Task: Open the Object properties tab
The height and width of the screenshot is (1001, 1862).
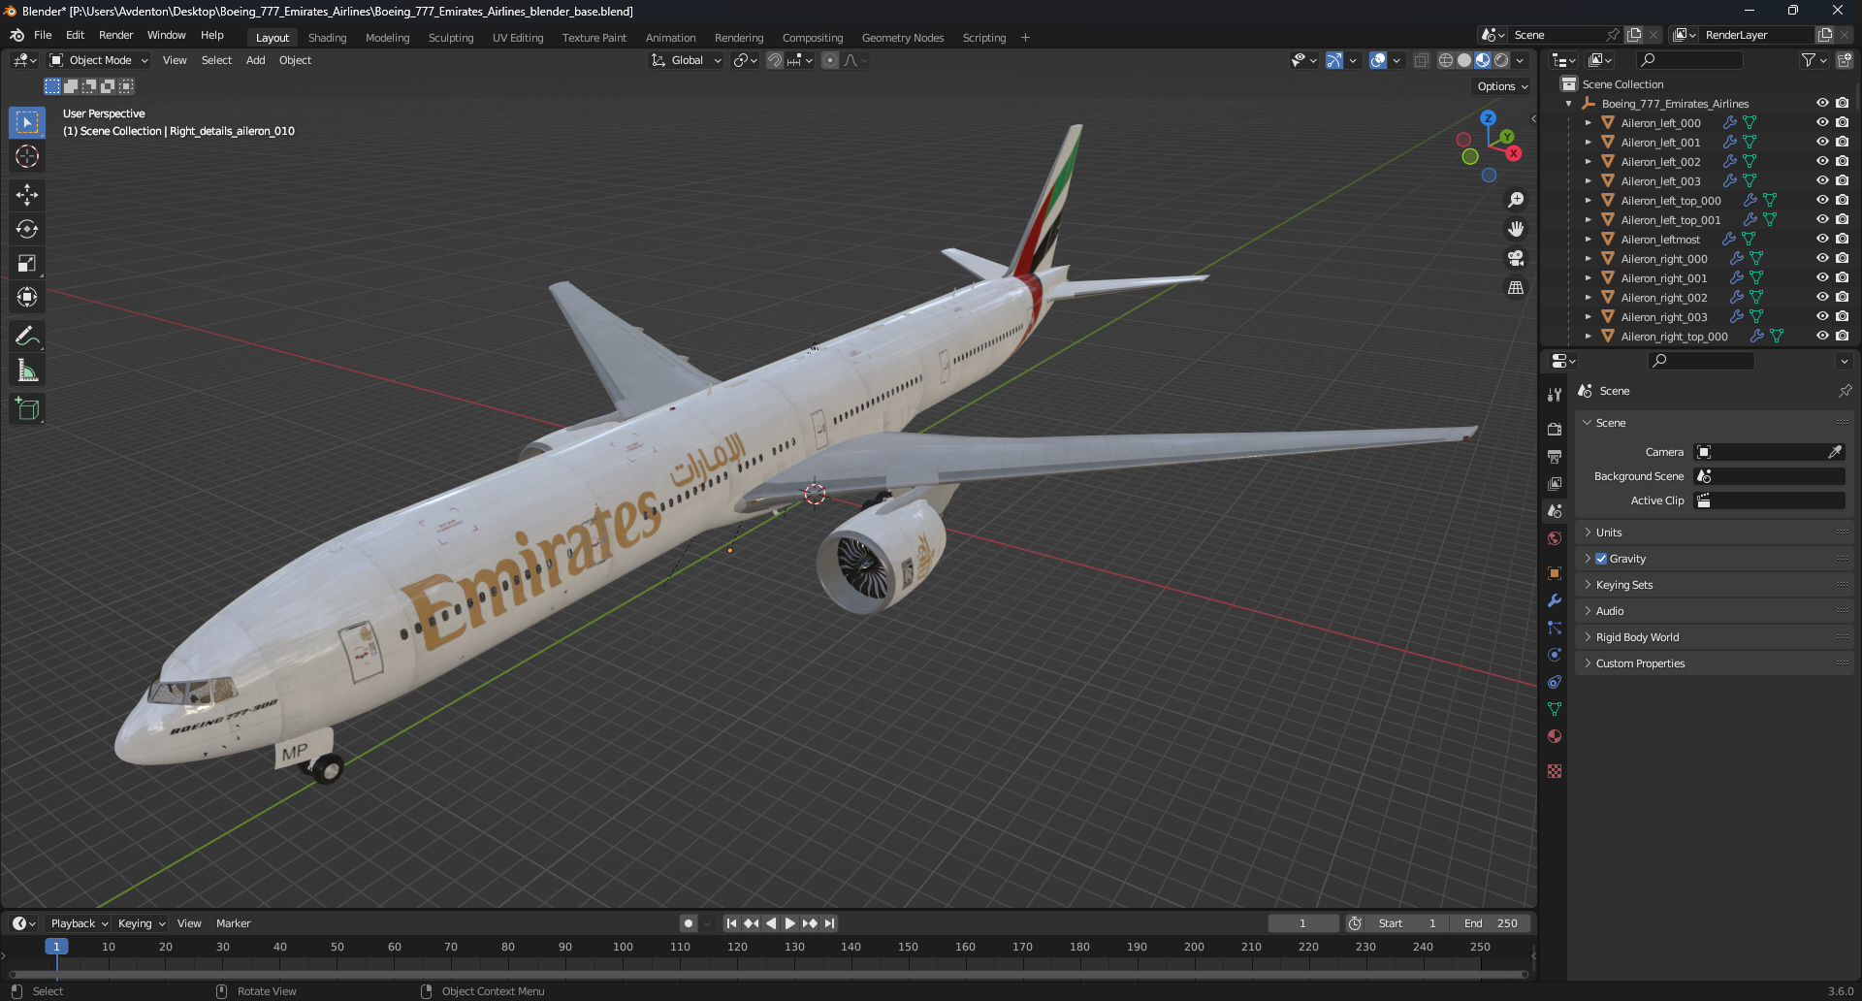Action: pyautogui.click(x=1555, y=573)
